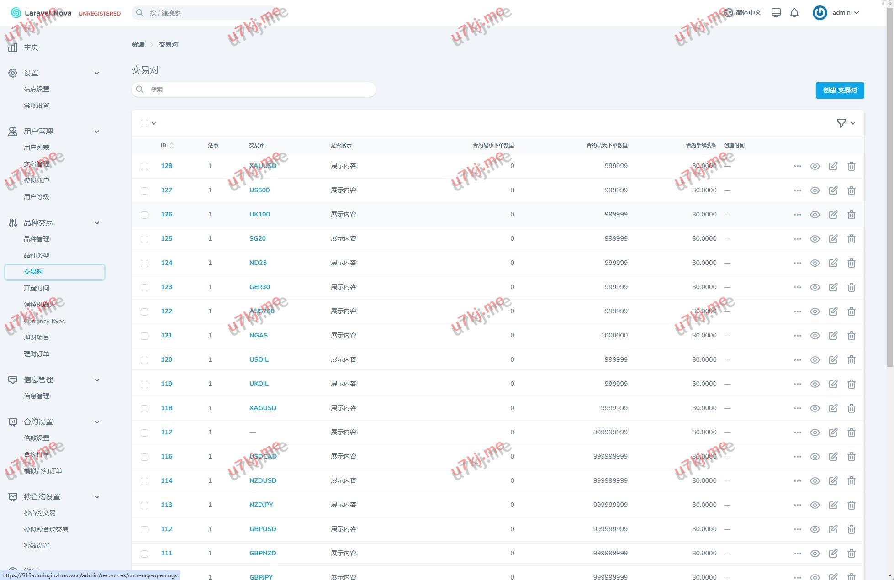Image resolution: width=894 pixels, height=580 pixels.
Task: Delete the XAUUSD trading pair row
Action: coord(851,166)
